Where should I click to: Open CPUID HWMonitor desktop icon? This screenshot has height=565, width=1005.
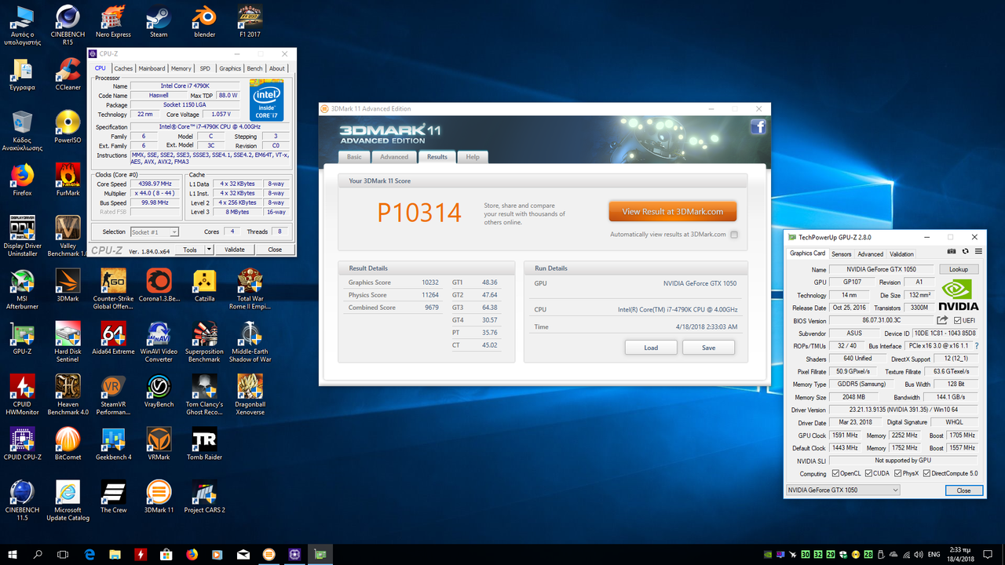[x=22, y=395]
